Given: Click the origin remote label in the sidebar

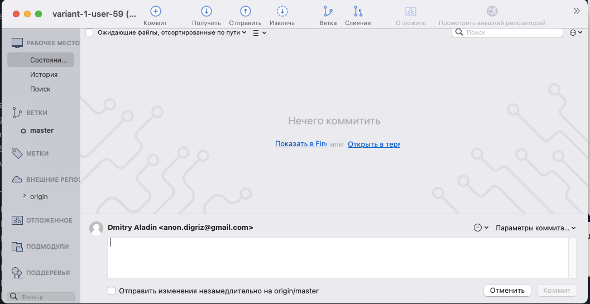Looking at the screenshot, I should [39, 196].
